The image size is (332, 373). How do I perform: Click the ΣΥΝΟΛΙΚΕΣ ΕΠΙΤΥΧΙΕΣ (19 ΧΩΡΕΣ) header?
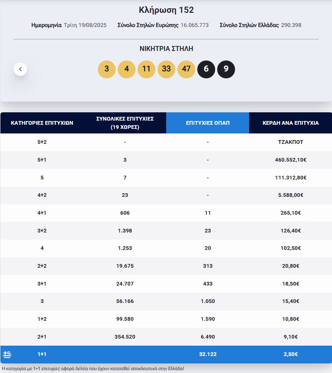click(125, 123)
